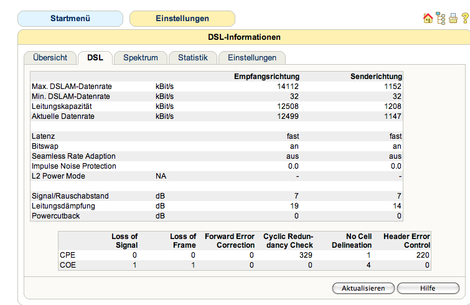Image resolution: width=470 pixels, height=305 pixels.
Task: Open help via yellow question mark icon
Action: tap(465, 18)
